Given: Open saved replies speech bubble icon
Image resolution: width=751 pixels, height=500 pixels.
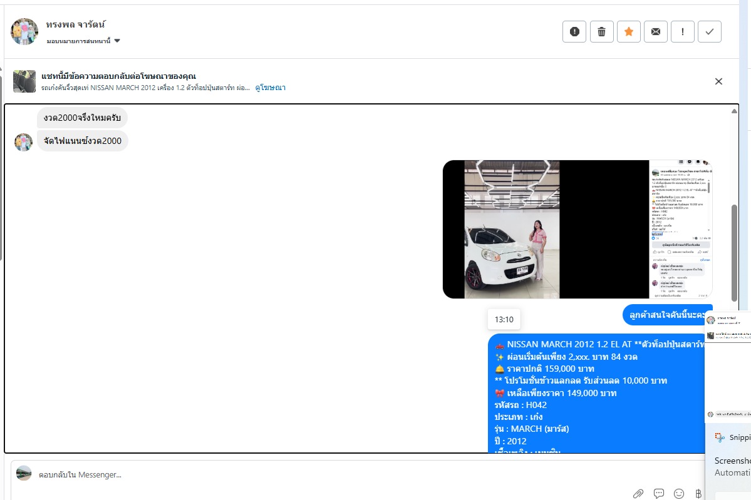Looking at the screenshot, I should coord(659,493).
